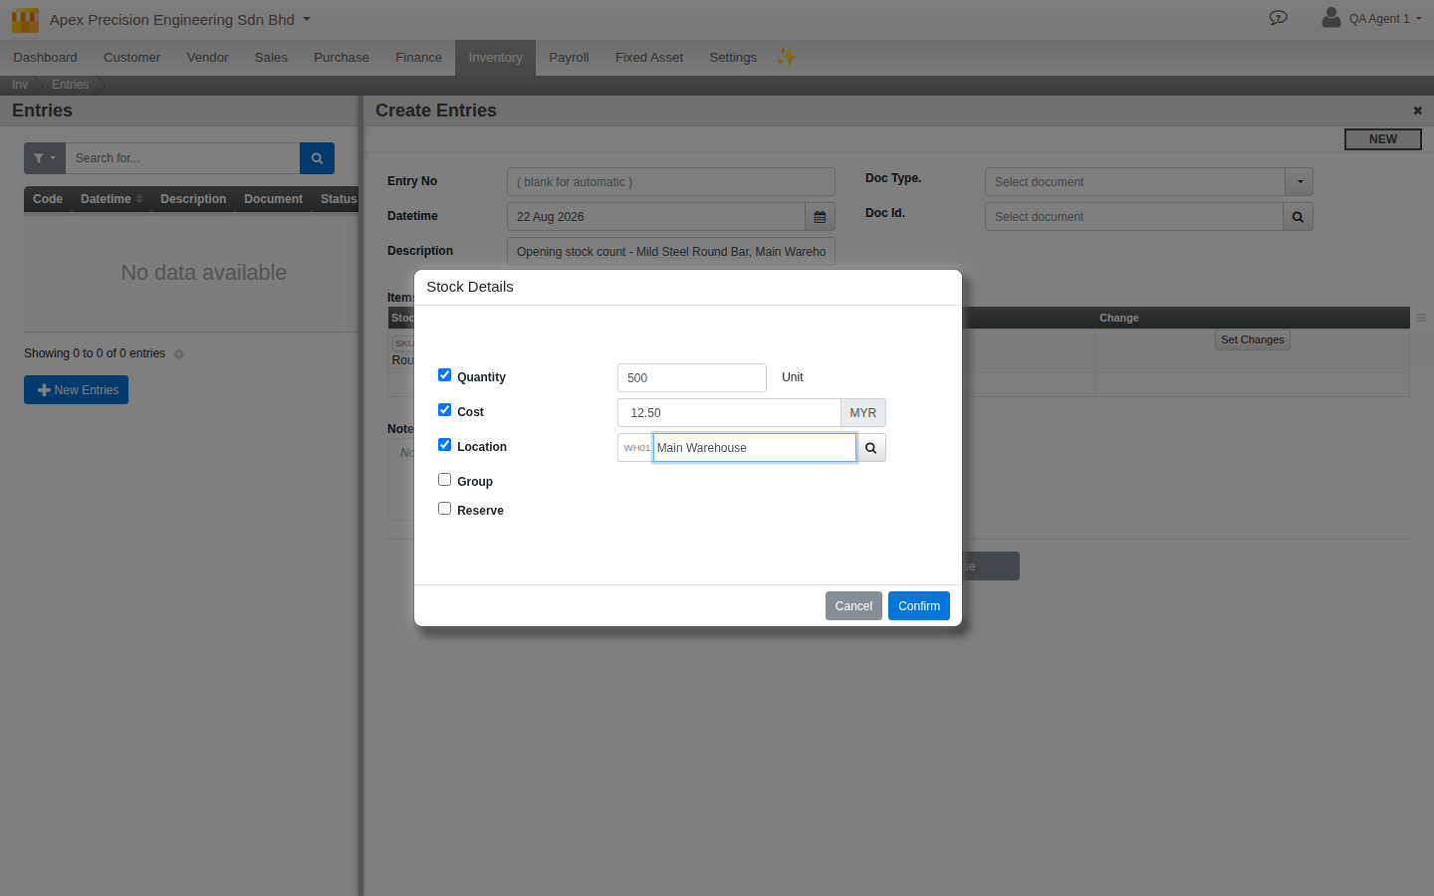
Task: Close the Create Entries panel
Action: point(1417,111)
